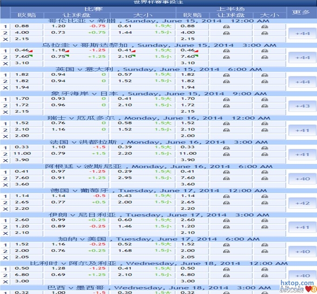
Task: Open the 更多 column header
Action: [302, 12]
